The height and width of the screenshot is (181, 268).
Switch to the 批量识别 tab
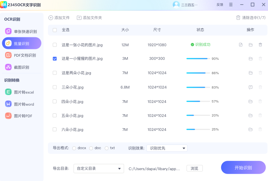click(x=21, y=44)
